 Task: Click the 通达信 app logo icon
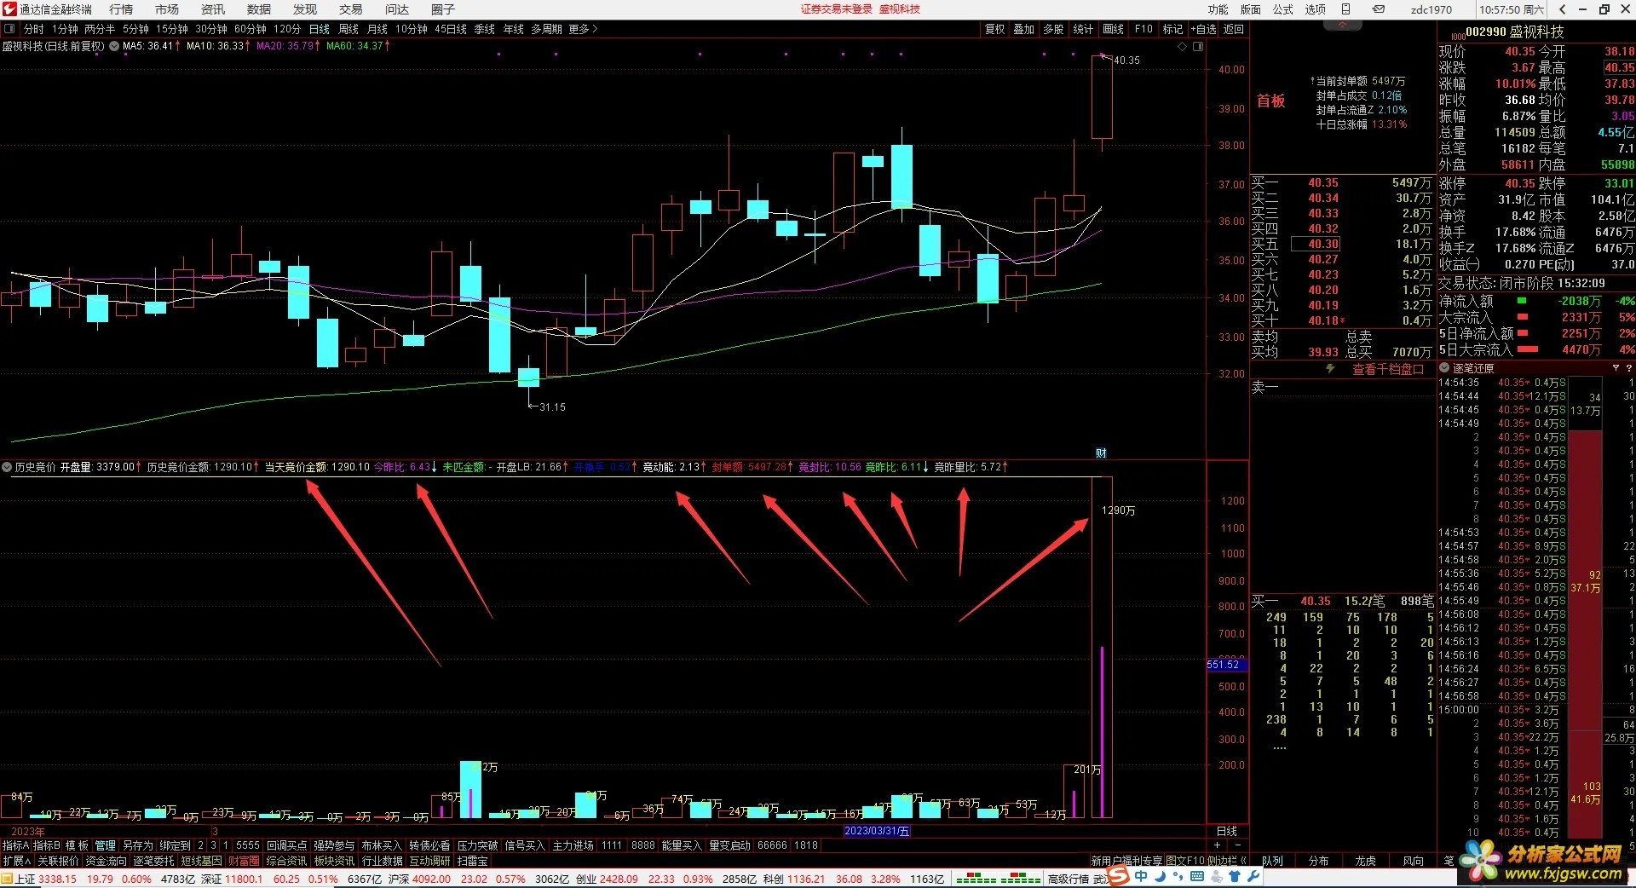[9, 9]
